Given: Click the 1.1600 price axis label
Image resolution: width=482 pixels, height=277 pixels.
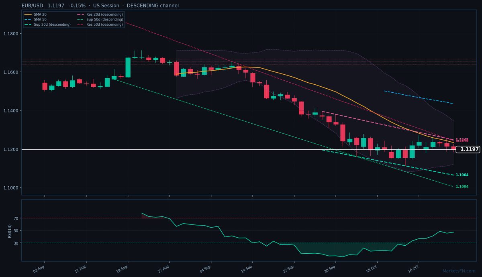Looking at the screenshot, I should 11,72.
